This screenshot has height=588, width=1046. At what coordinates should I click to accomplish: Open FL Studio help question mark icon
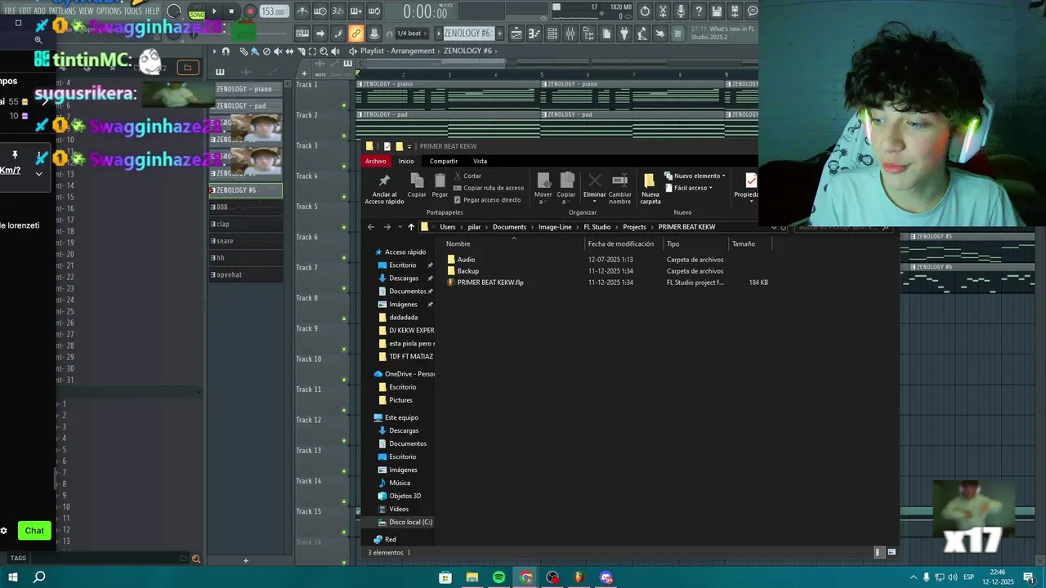[699, 11]
